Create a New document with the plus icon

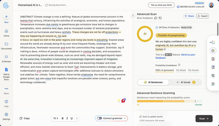pos(6,17)
